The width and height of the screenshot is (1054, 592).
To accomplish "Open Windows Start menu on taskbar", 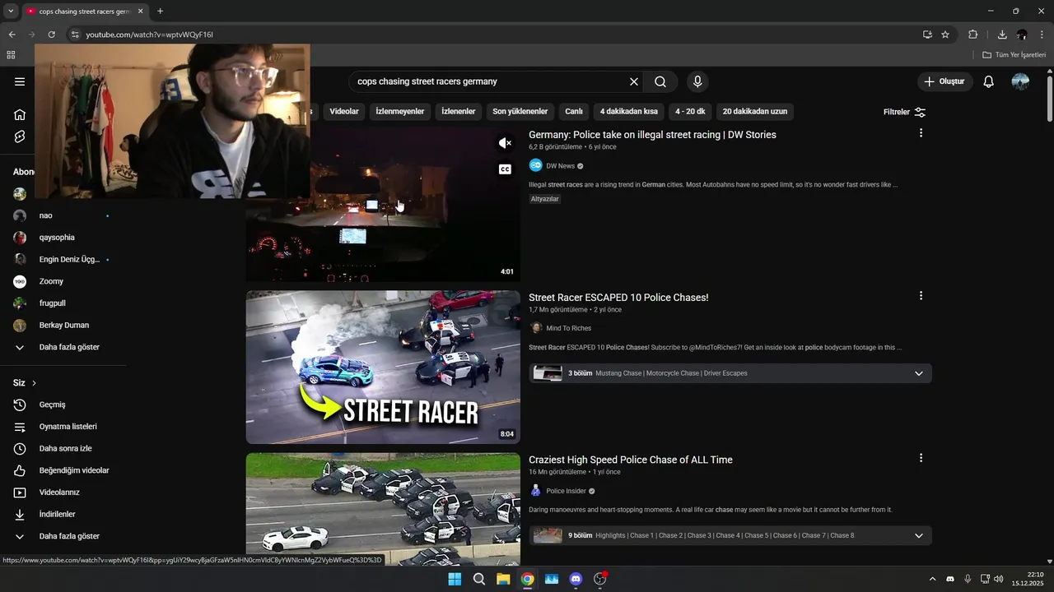I will click(x=455, y=579).
